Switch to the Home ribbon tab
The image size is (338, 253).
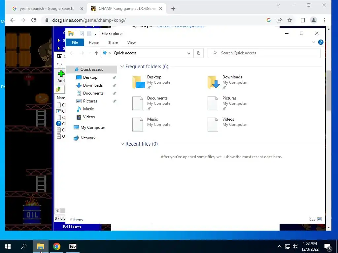[x=93, y=42]
